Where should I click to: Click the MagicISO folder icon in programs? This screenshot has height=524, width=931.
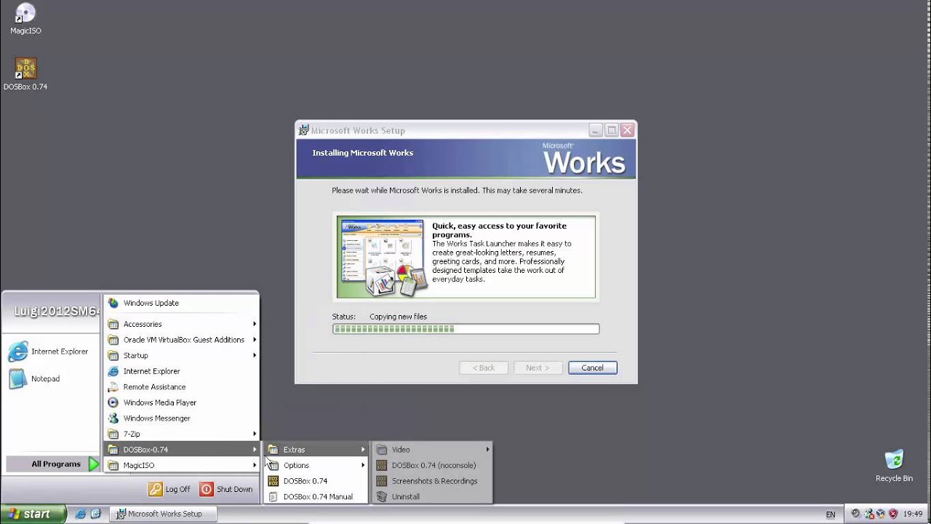pos(113,465)
